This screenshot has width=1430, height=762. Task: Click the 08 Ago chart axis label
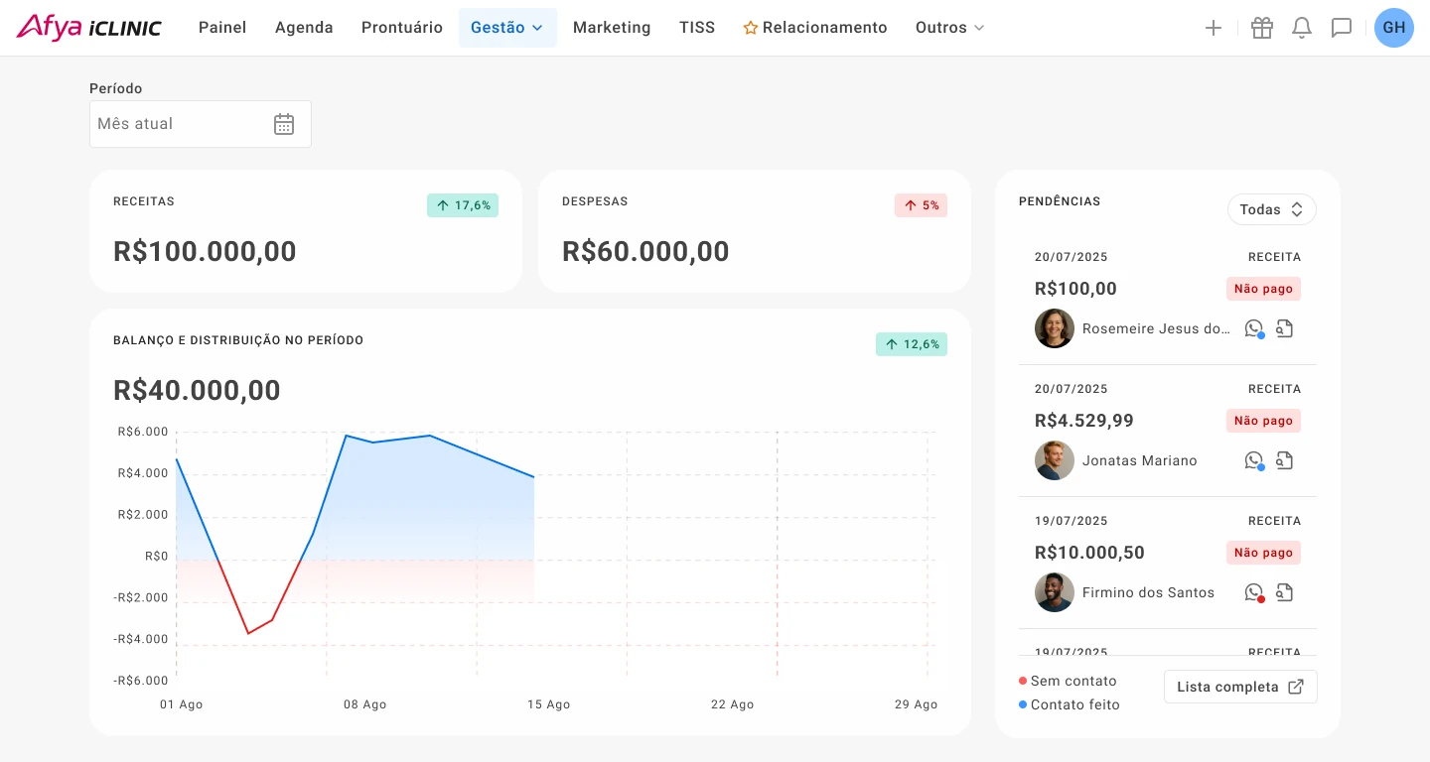tap(364, 704)
